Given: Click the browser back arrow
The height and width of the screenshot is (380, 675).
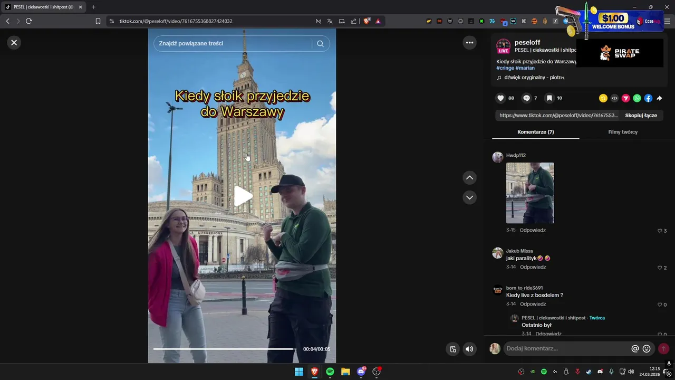Looking at the screenshot, I should click(7, 21).
